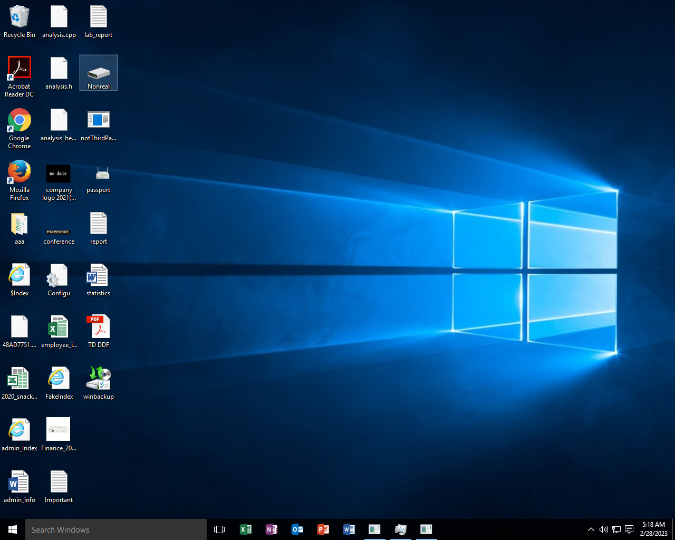Expand the hidden system tray icons chevron

coord(591,529)
